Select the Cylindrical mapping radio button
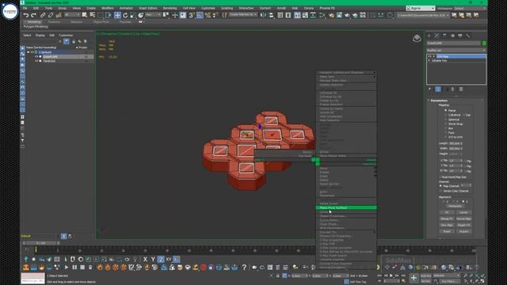Image resolution: width=507 pixels, height=285 pixels. [445, 115]
